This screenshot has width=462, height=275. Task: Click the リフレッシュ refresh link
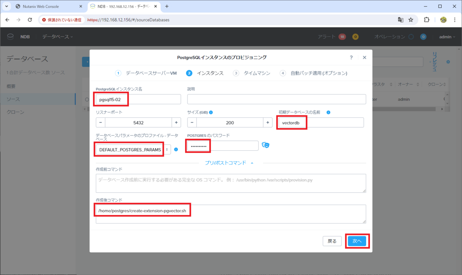(x=434, y=62)
